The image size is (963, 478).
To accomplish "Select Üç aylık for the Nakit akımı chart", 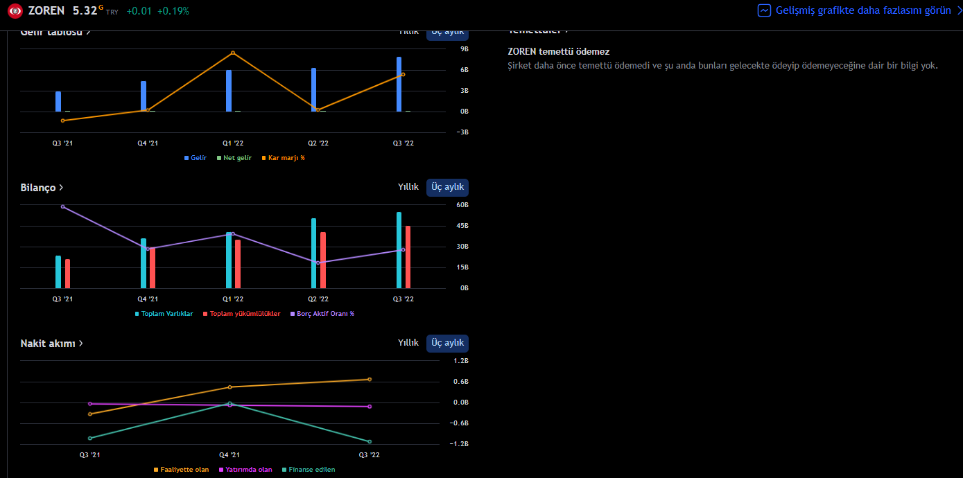I will (447, 343).
